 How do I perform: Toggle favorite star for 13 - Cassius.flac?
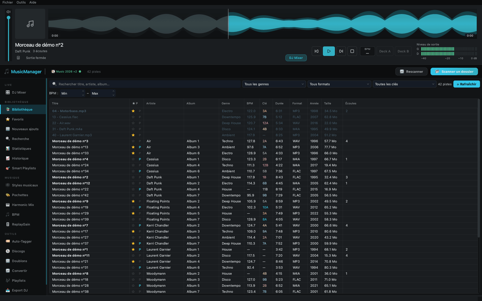[133, 117]
